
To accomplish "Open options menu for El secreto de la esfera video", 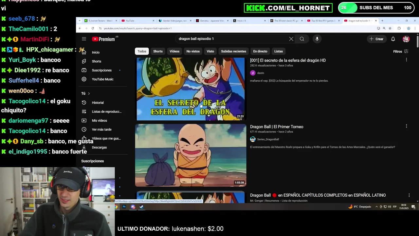I will [407, 60].
